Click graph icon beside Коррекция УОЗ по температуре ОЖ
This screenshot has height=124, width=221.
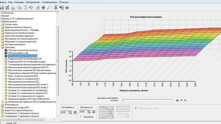pos(6,59)
